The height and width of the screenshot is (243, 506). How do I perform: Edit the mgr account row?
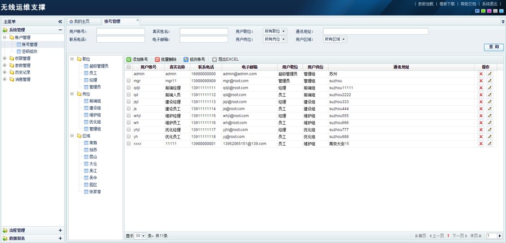[x=490, y=80]
